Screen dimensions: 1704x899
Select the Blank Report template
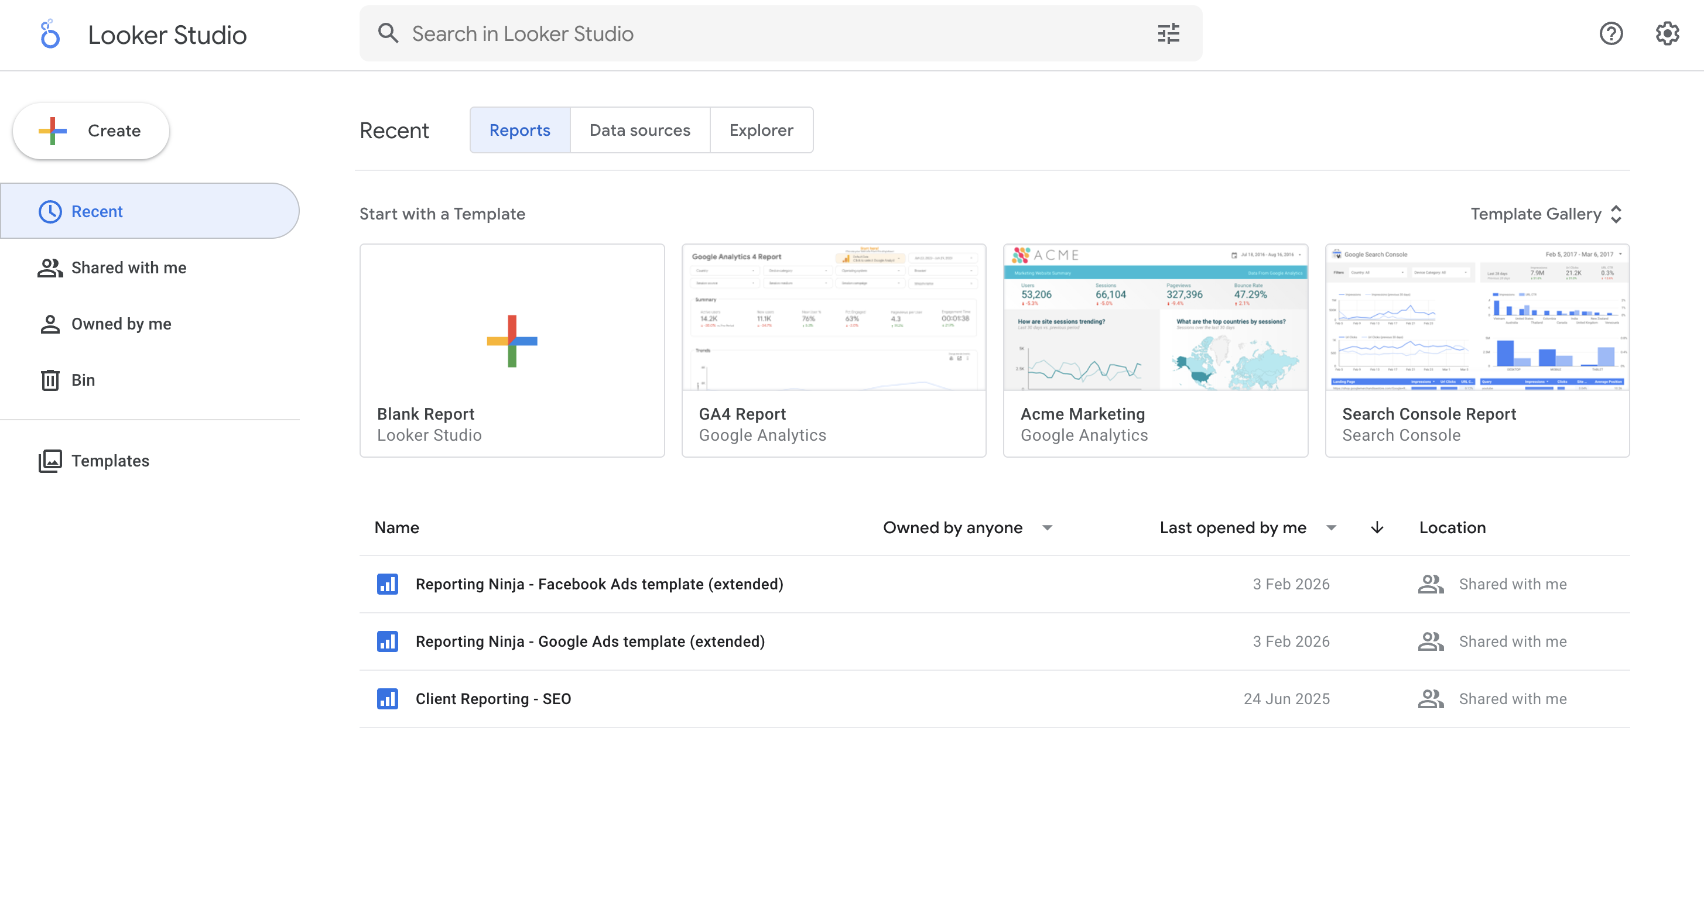[511, 351]
